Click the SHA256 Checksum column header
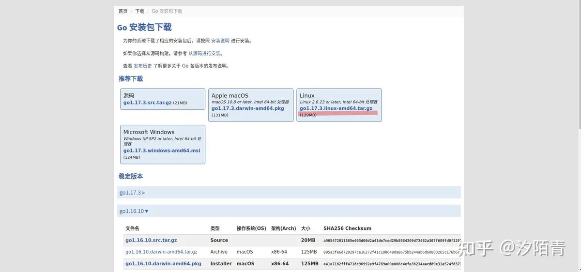 347,228
